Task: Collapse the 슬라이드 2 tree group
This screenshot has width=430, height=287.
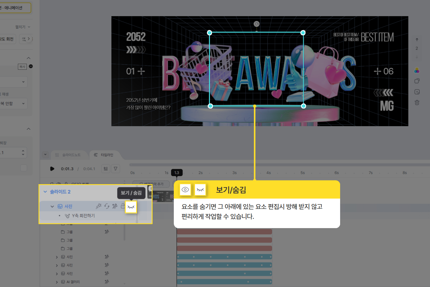Action: (x=45, y=192)
